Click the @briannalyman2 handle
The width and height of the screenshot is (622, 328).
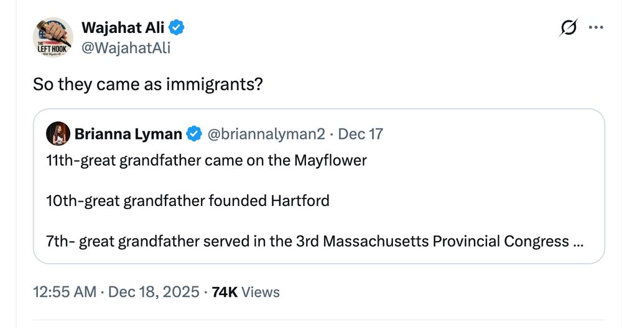(266, 134)
